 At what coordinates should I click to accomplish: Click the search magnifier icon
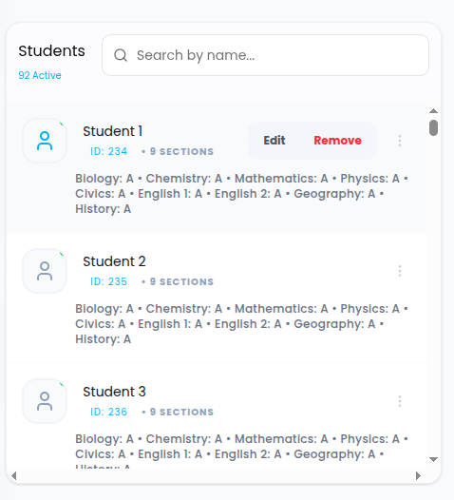pos(121,55)
